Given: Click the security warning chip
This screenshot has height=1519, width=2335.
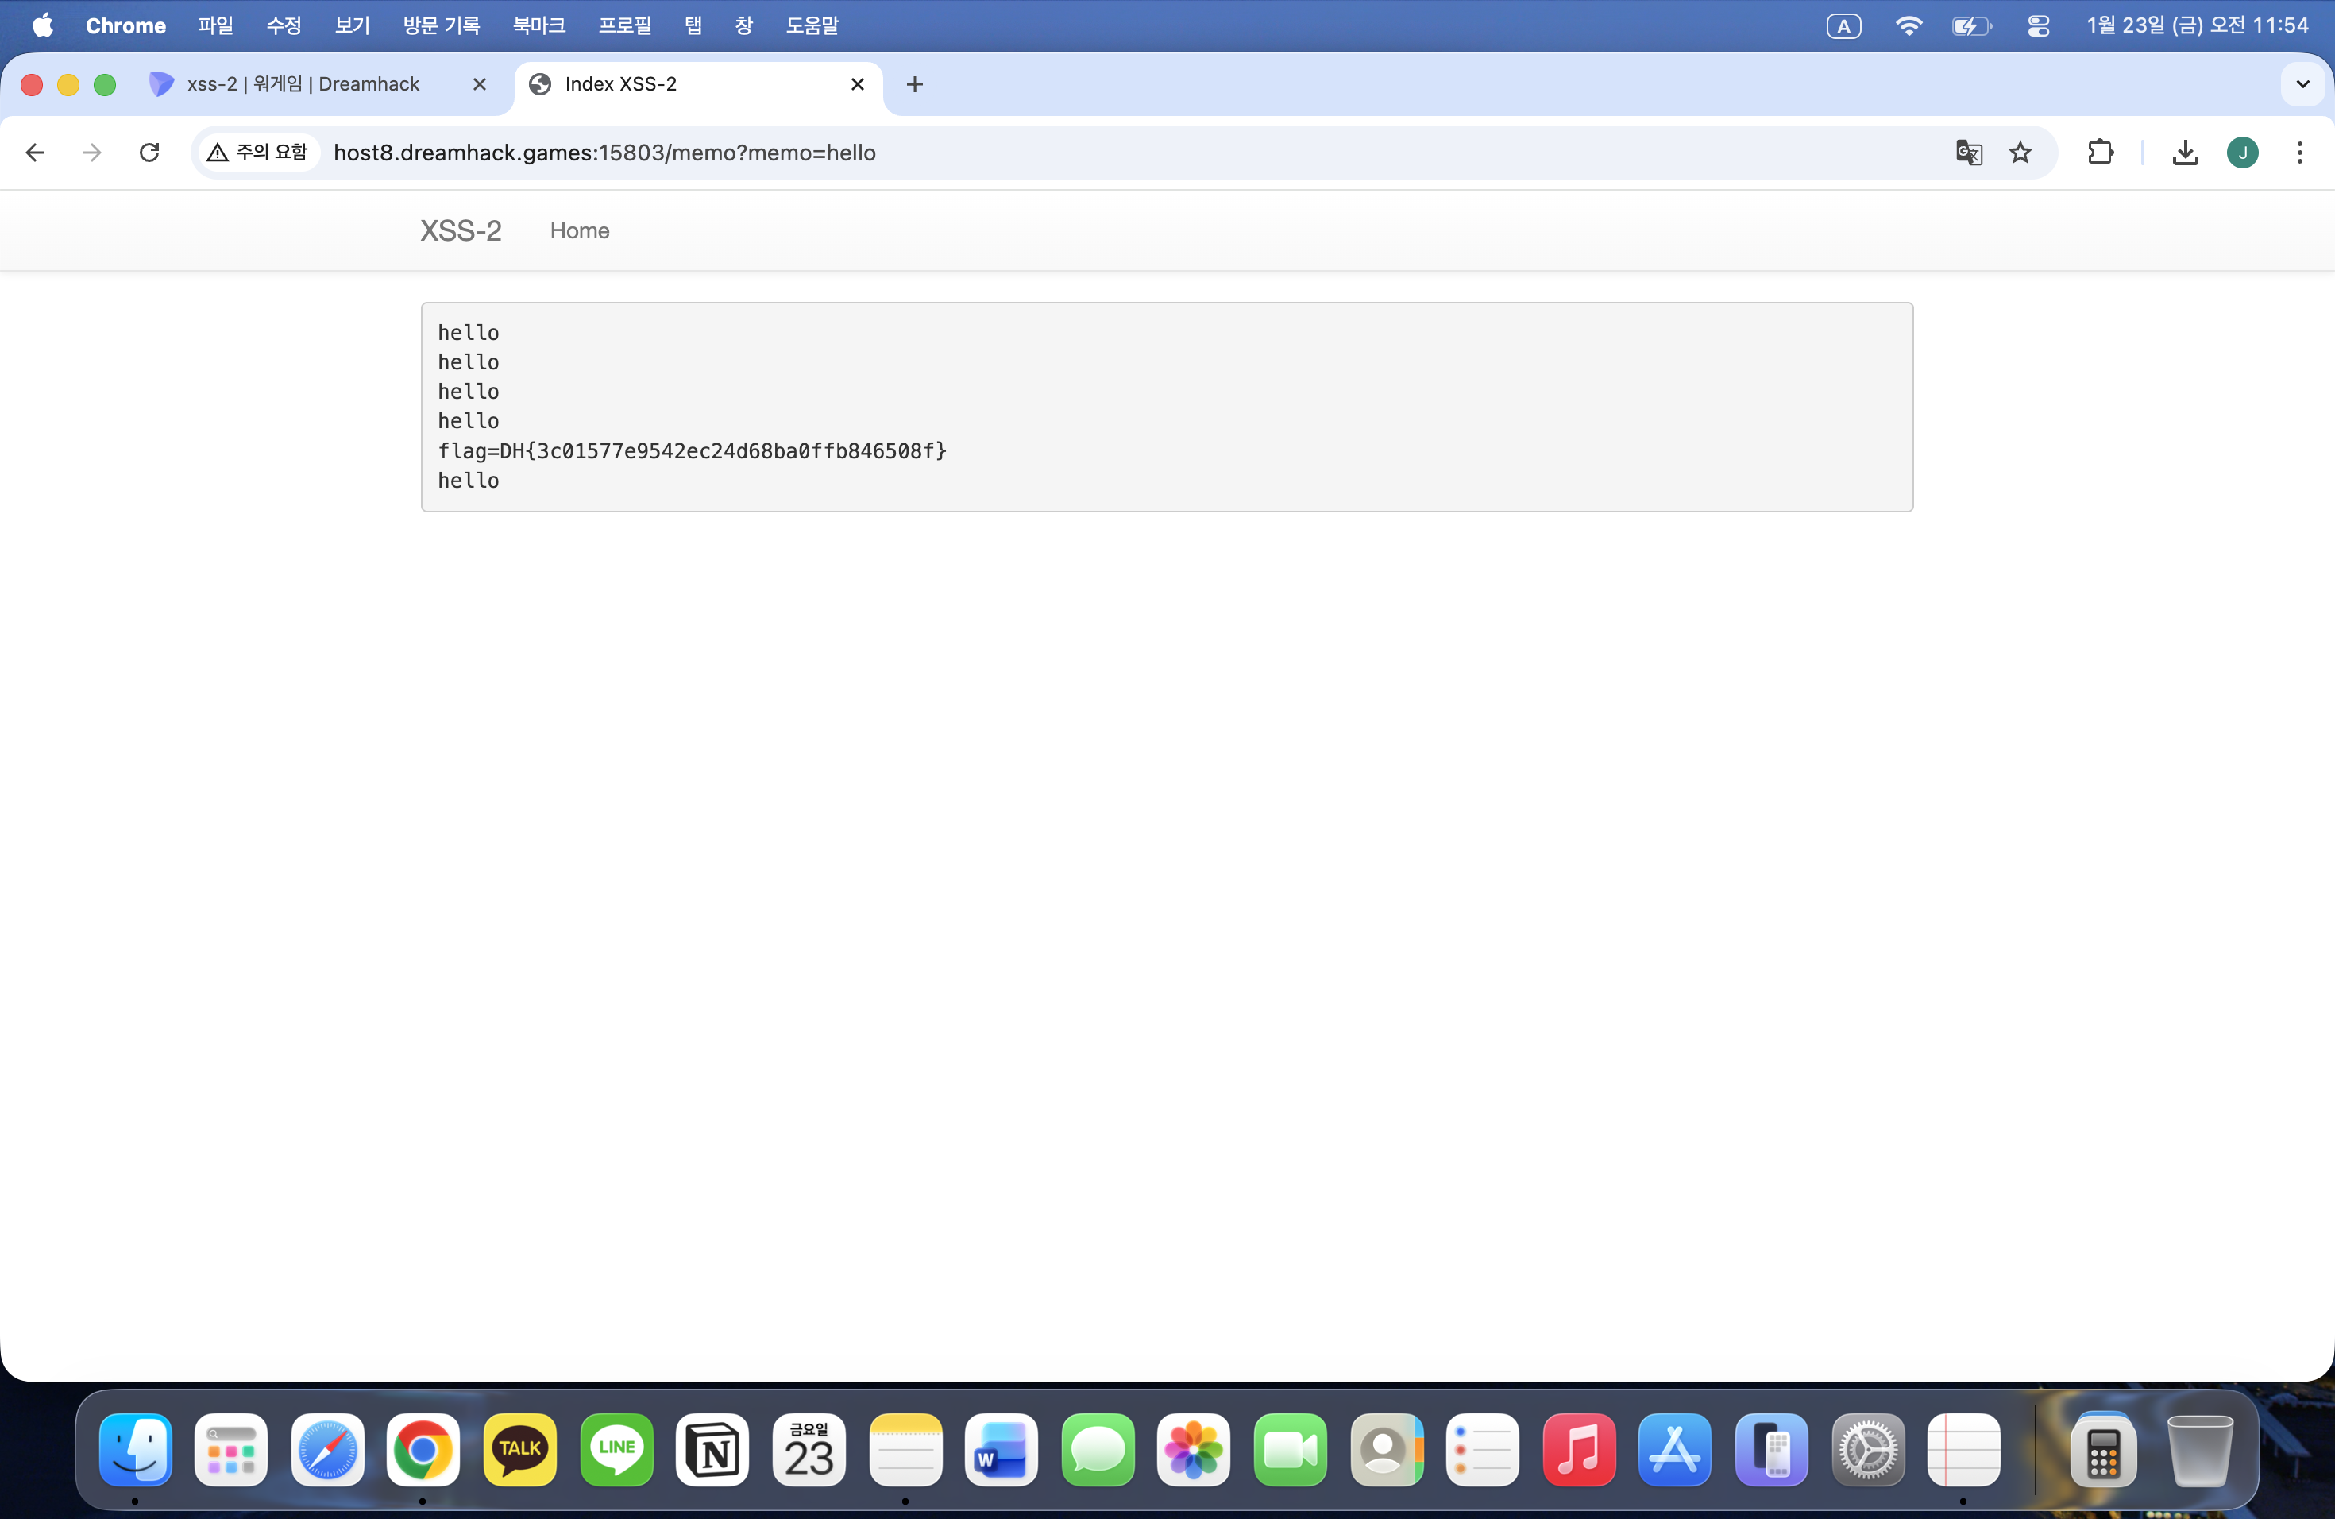Looking at the screenshot, I should point(258,152).
